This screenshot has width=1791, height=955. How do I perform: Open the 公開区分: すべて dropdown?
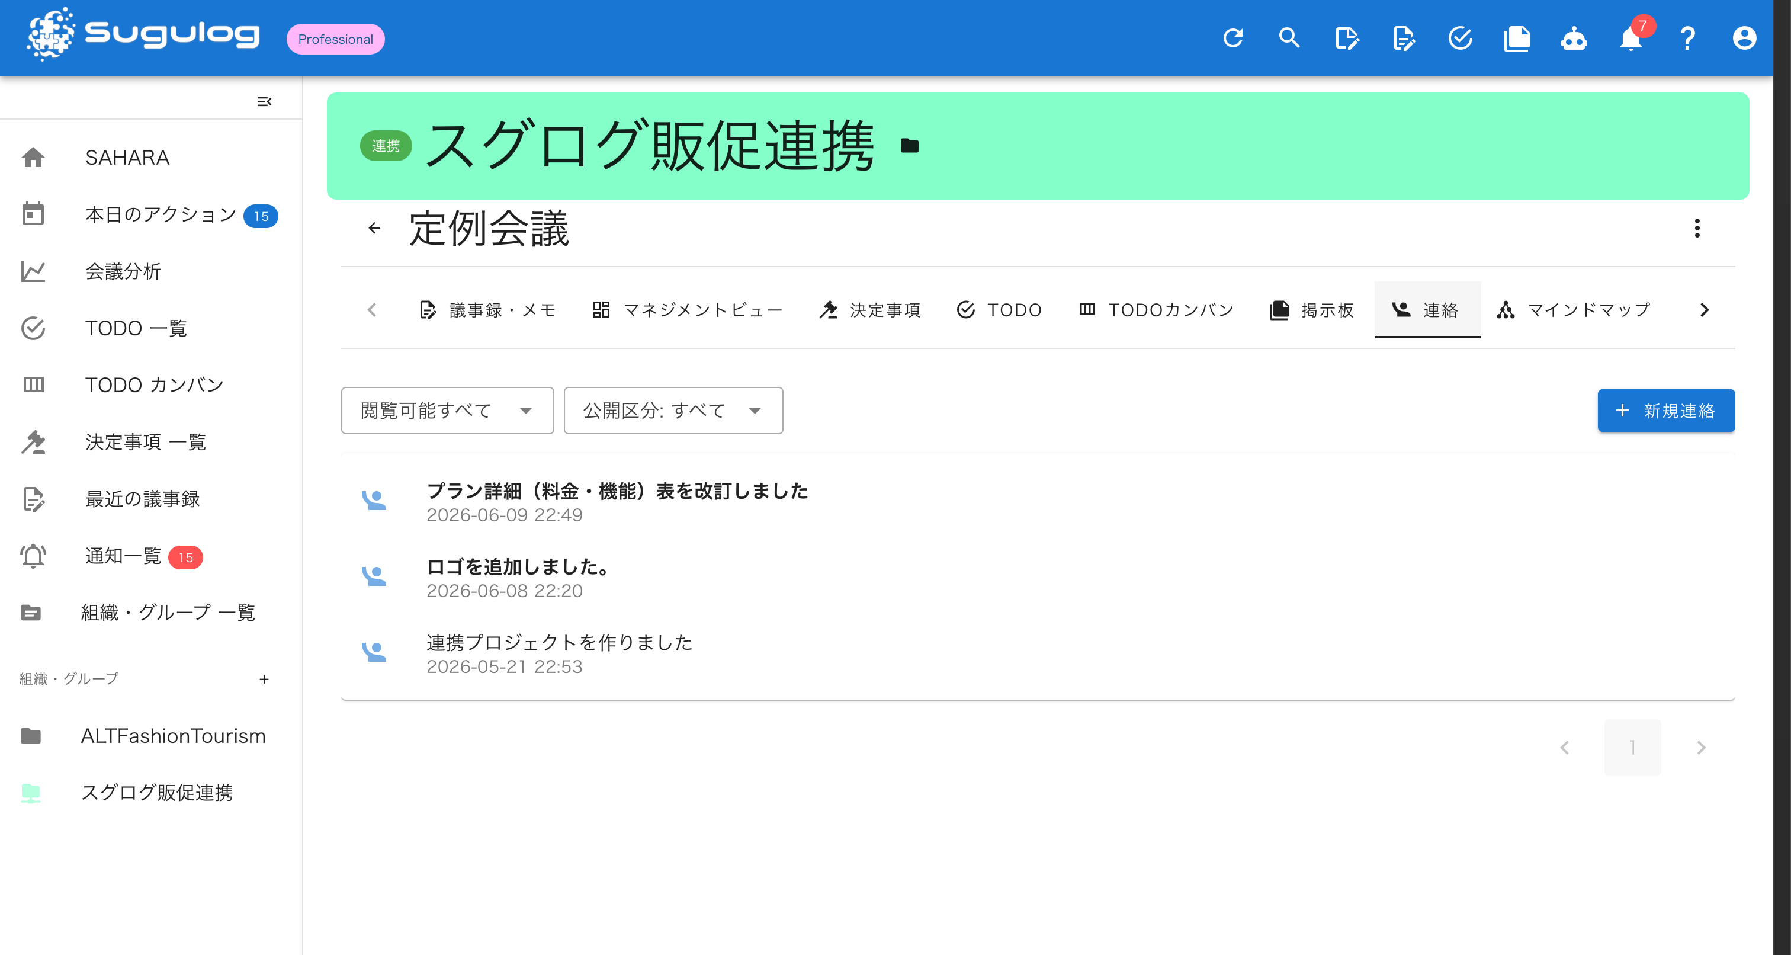pos(673,411)
